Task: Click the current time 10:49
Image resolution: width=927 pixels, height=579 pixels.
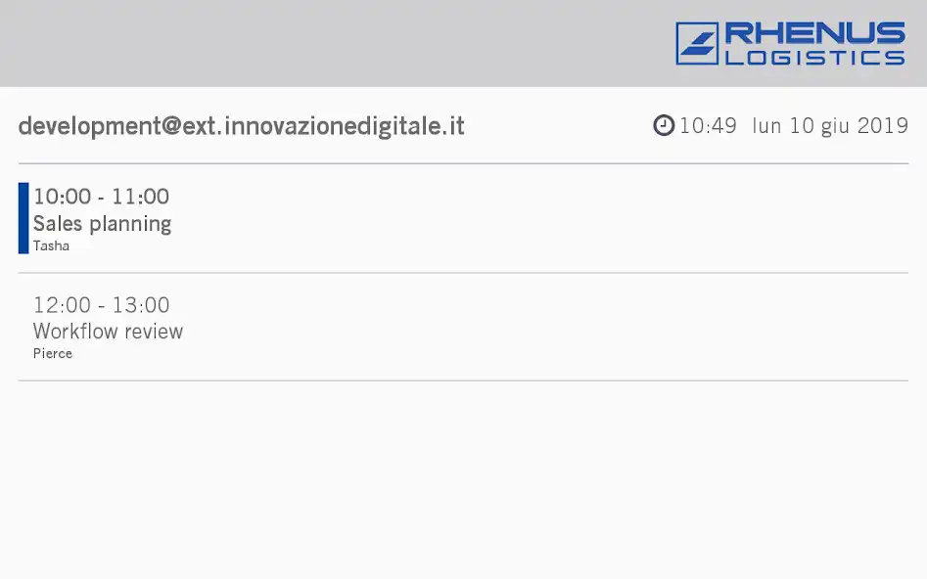Action: [x=708, y=126]
